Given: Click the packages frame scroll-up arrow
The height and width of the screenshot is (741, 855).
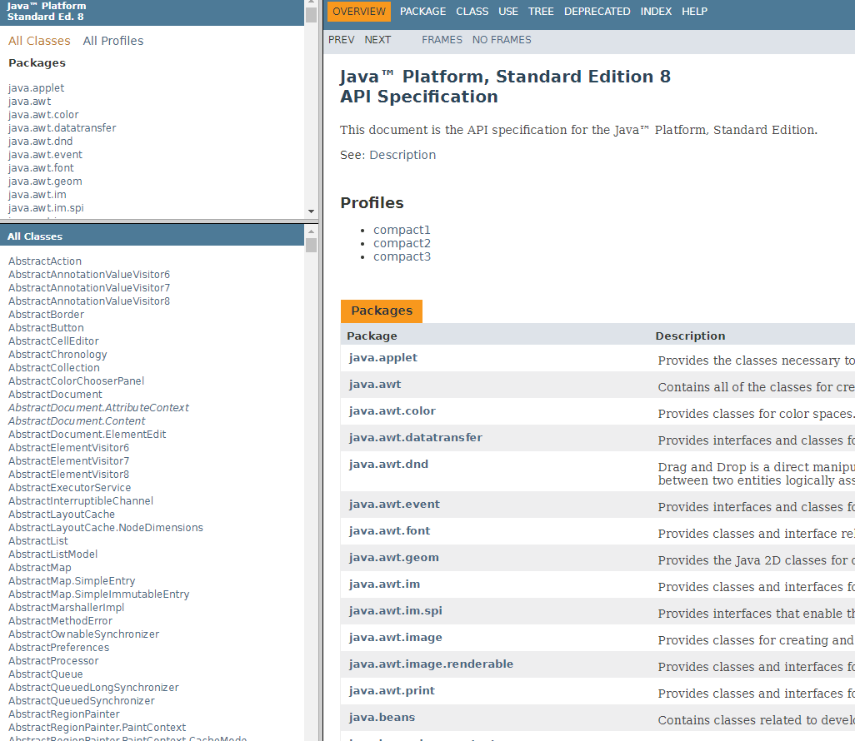Looking at the screenshot, I should click(x=312, y=2).
